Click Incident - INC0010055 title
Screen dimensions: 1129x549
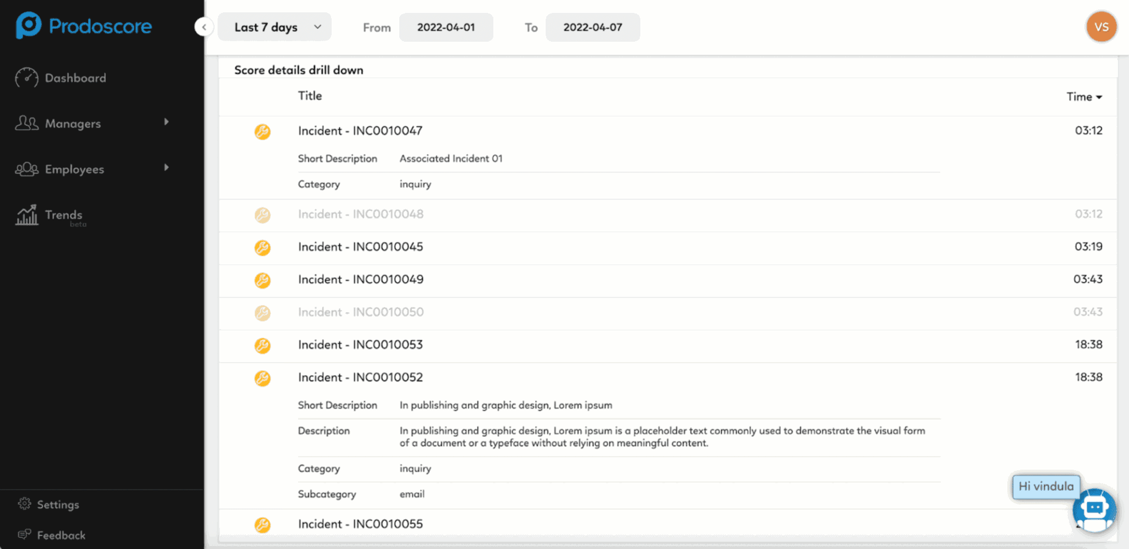(360, 524)
